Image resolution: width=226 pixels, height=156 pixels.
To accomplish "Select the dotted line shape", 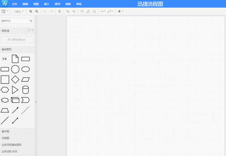I will pos(25,110).
